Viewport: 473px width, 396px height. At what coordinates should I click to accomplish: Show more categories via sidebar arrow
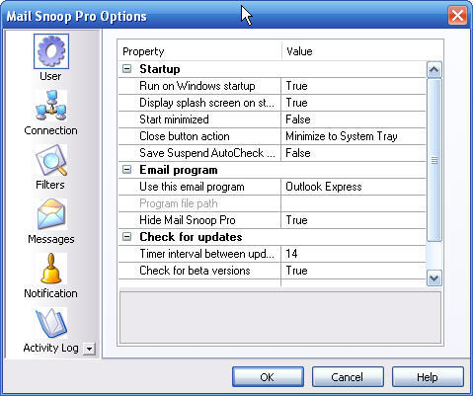89,349
